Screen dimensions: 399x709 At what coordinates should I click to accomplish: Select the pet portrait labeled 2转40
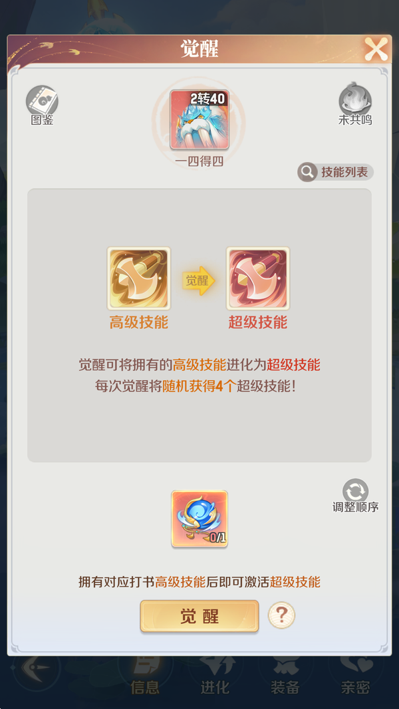pyautogui.click(x=199, y=120)
